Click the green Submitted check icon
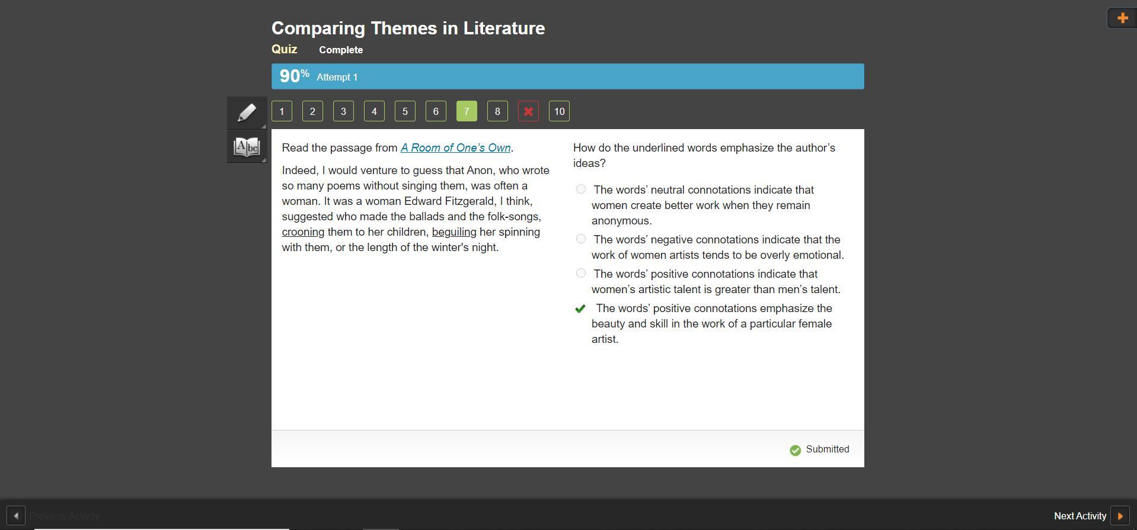Viewport: 1137px width, 530px height. pyautogui.click(x=795, y=450)
